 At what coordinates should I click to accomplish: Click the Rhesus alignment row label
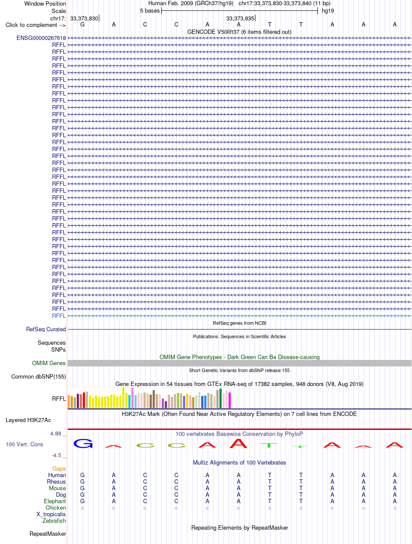click(x=57, y=482)
